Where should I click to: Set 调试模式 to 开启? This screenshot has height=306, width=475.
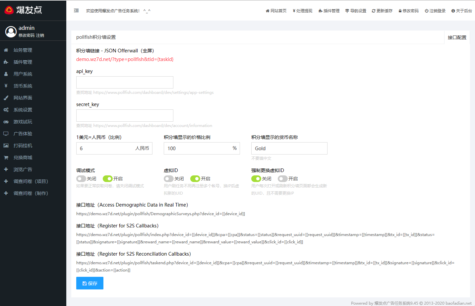coord(108,179)
